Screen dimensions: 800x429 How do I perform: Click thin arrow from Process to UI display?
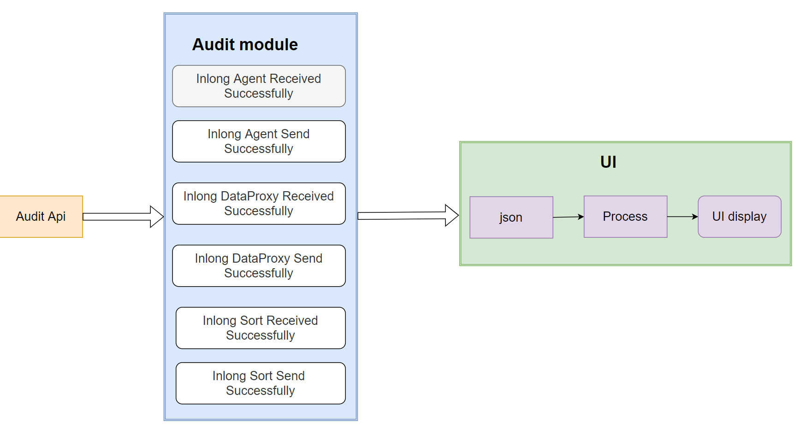682,217
